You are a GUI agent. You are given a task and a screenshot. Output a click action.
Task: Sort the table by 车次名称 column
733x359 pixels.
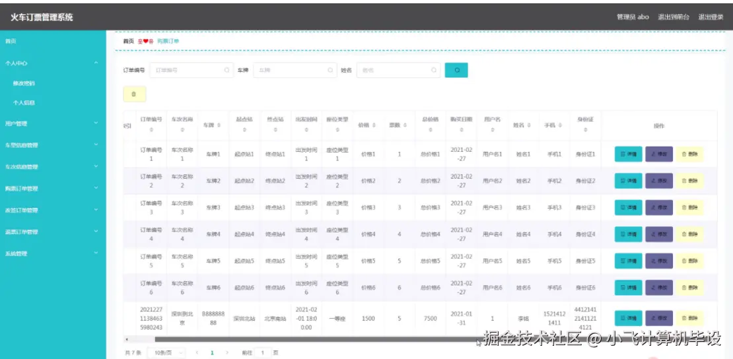[x=182, y=131]
